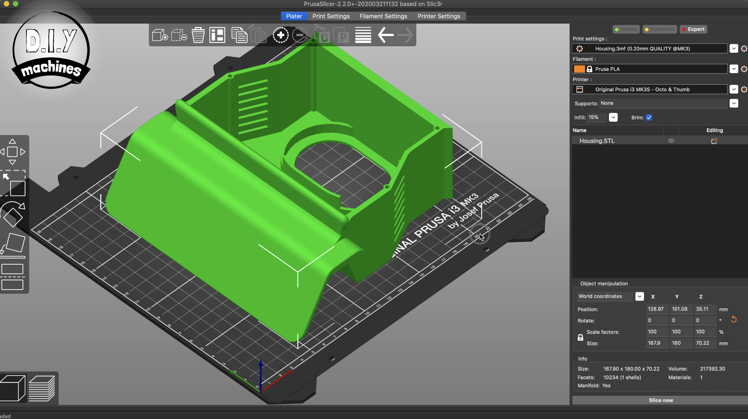
Task: Reset rotation with the orange arrow
Action: [x=734, y=320]
